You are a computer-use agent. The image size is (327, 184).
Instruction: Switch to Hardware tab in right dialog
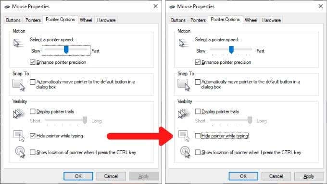pos(271,20)
